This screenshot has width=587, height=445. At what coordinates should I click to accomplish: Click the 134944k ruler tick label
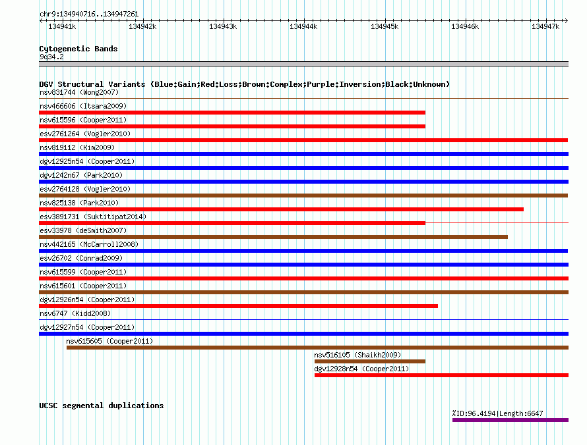click(x=303, y=26)
